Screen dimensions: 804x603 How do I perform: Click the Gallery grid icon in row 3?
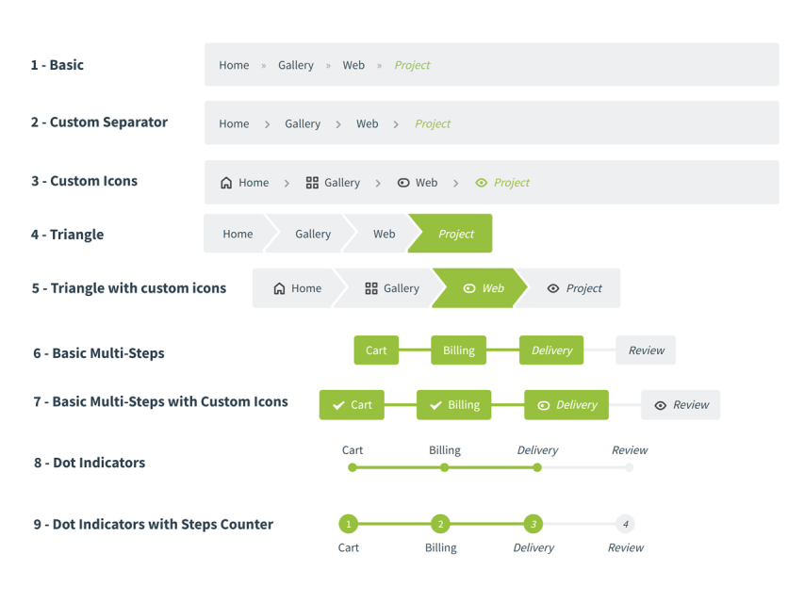click(x=312, y=183)
